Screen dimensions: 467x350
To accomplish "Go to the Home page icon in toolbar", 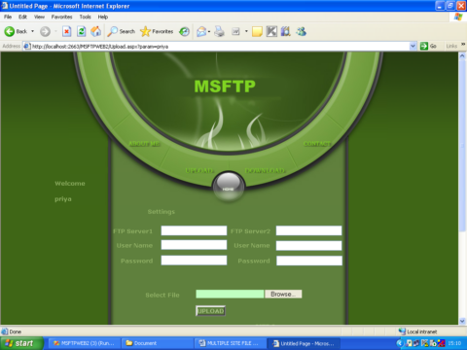I will click(x=95, y=31).
